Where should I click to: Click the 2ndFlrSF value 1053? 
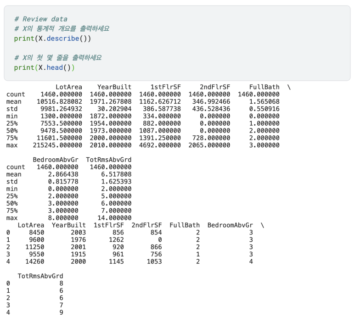coord(154,261)
